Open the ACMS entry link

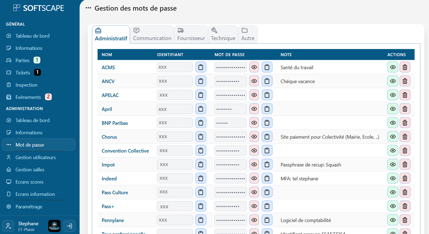tap(108, 67)
